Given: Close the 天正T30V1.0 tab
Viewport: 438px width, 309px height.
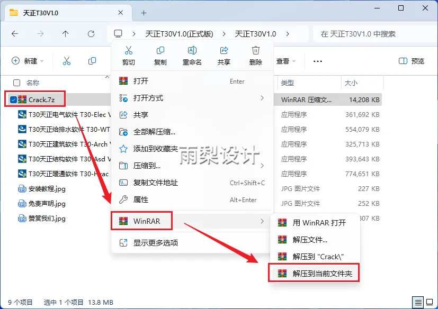Looking at the screenshot, I should tap(120, 13).
